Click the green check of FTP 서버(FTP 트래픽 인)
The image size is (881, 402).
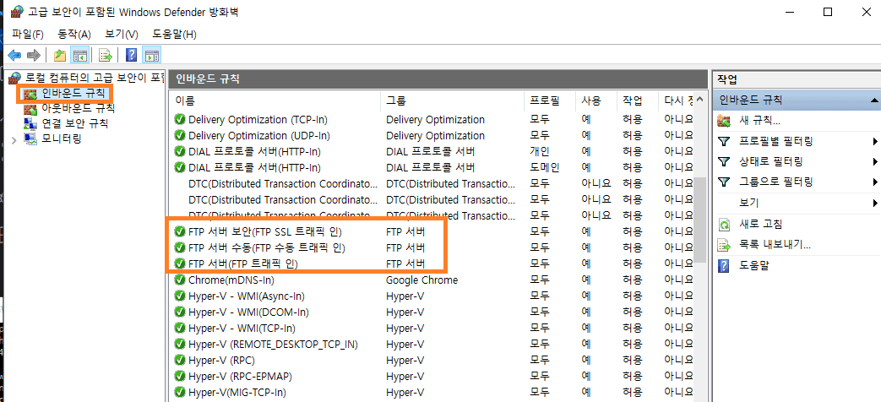[180, 263]
